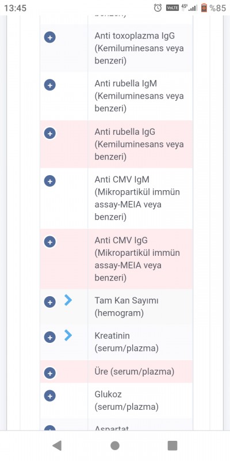Tap plus icon beside Glukoz

[50, 396]
